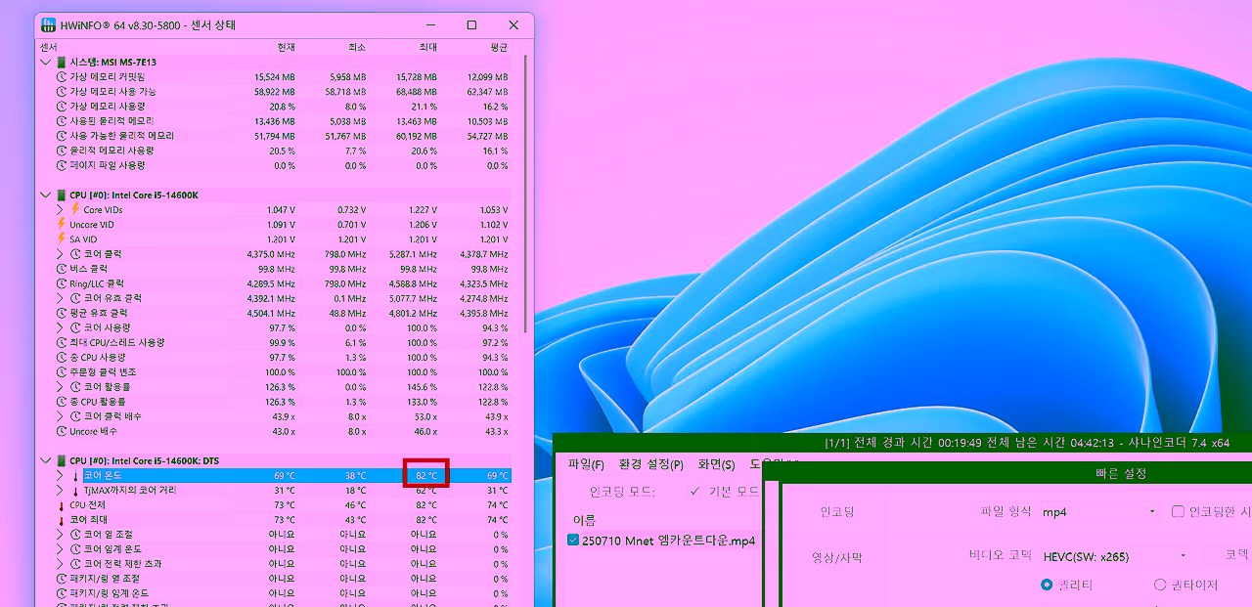Screen dimensions: 1252x607
Task: Click thermometer icon of 코어 최대 row
Action: point(62,519)
